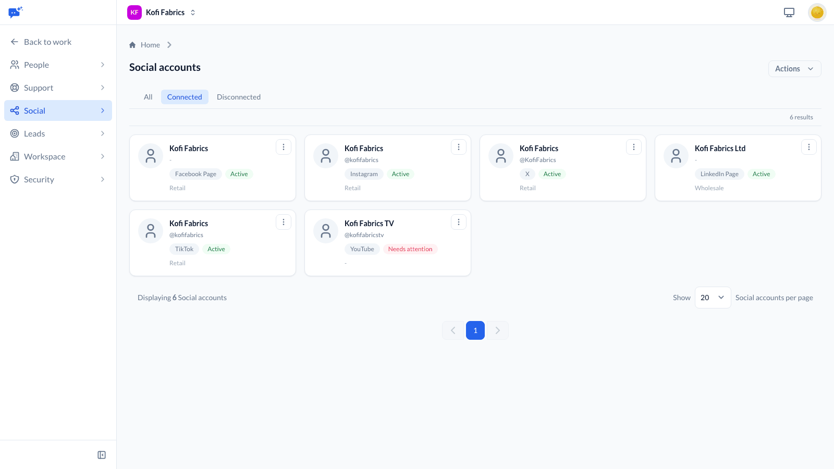The width and height of the screenshot is (834, 469).
Task: Open options menu for YouTube account card
Action: (x=459, y=222)
